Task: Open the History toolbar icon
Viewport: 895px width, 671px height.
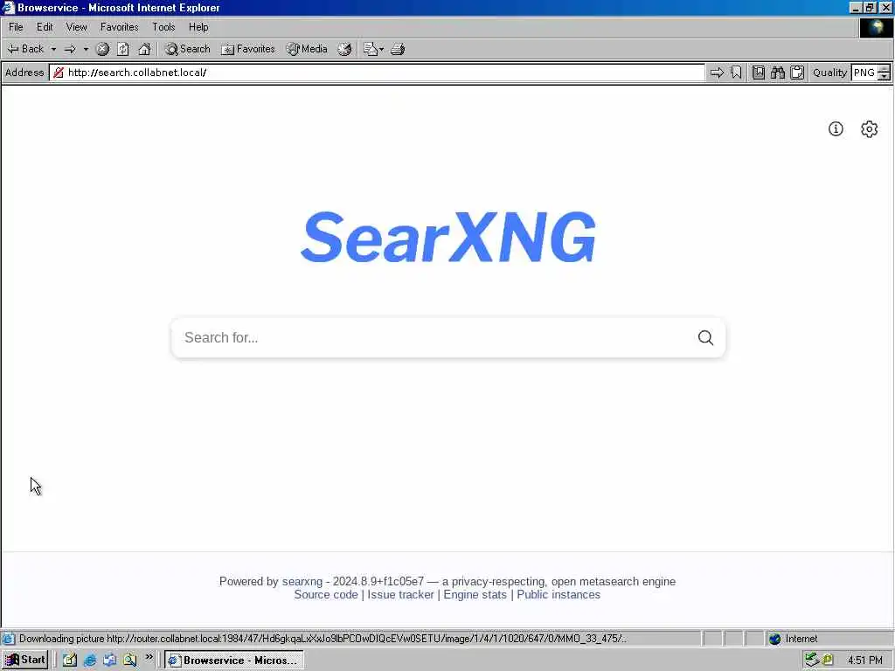Action: [x=344, y=49]
